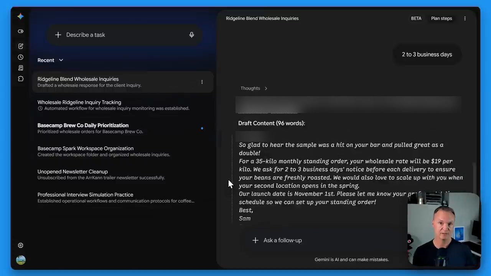Click 'Automated workflow for wholesale inquiry monitoring' subtitle
The image size is (491, 276).
coord(117,108)
